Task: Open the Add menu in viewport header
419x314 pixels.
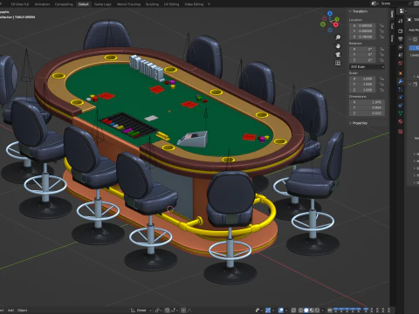Action: pyautogui.click(x=10, y=311)
